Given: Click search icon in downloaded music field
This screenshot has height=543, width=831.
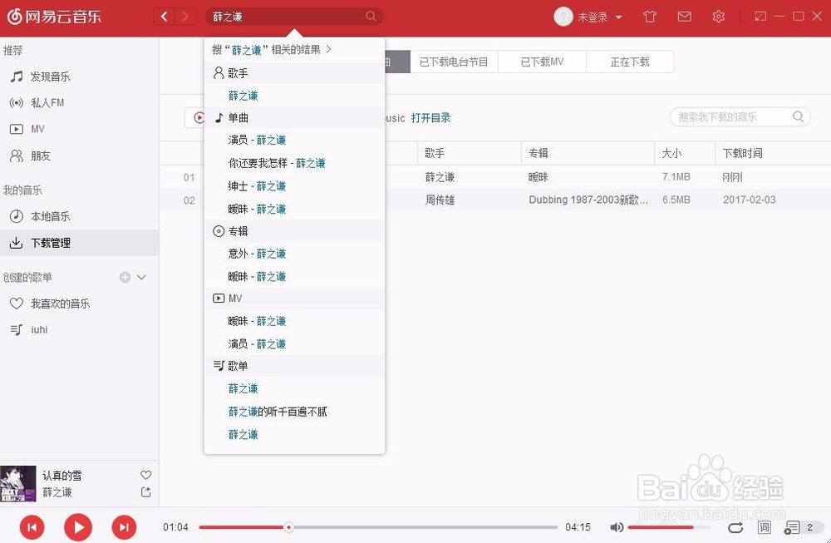Looking at the screenshot, I should [798, 116].
